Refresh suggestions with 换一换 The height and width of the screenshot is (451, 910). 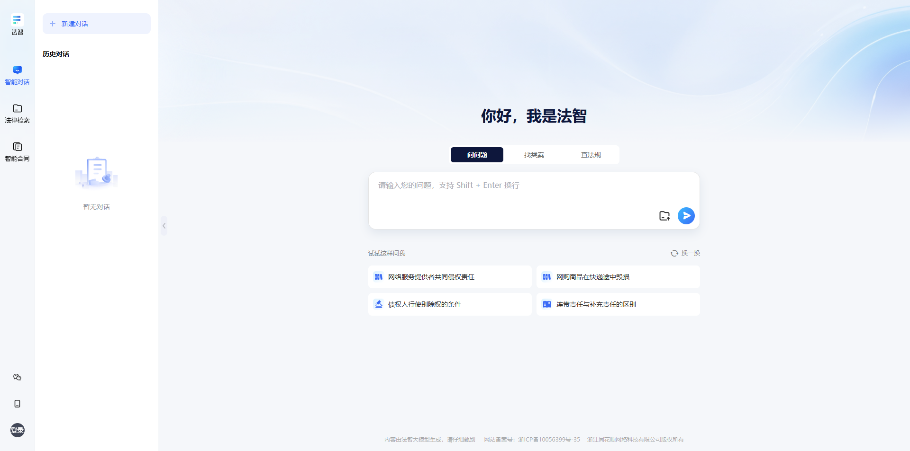685,253
